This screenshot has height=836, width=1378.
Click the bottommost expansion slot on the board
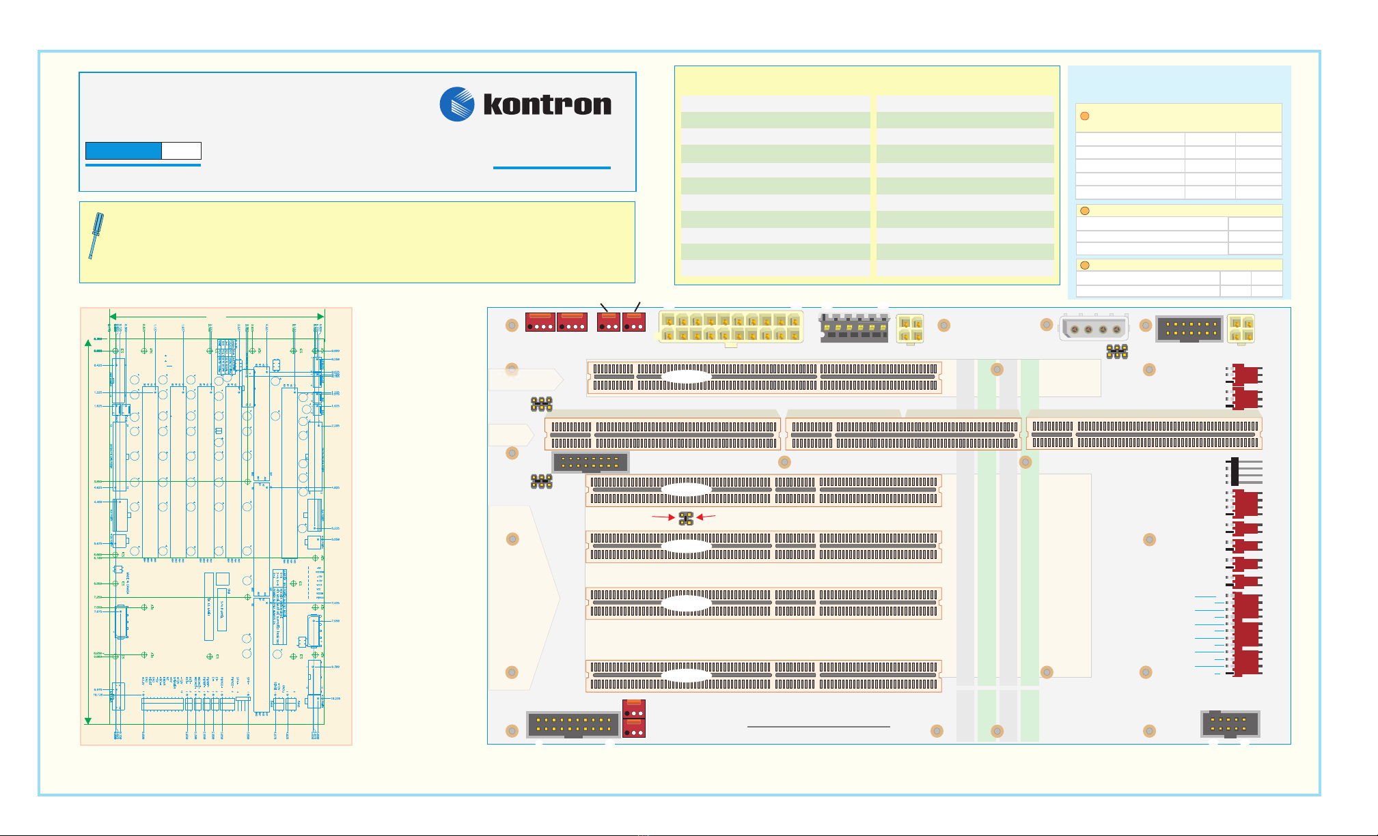tap(764, 676)
